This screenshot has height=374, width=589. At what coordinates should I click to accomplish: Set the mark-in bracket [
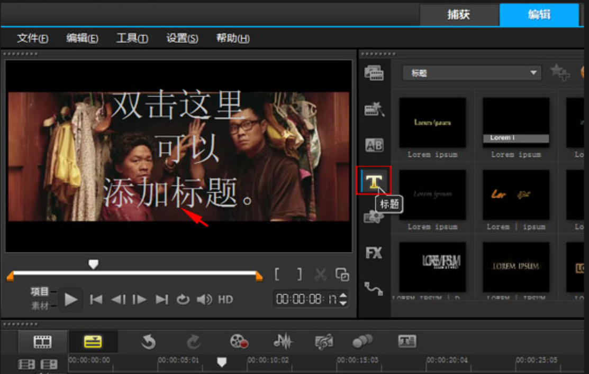click(x=277, y=274)
